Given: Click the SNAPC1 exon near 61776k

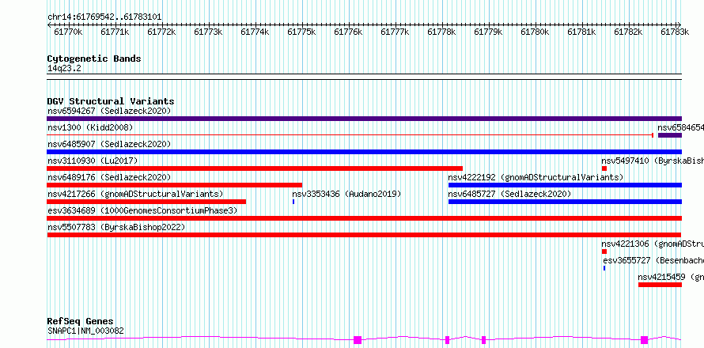Looking at the screenshot, I should tap(358, 340).
